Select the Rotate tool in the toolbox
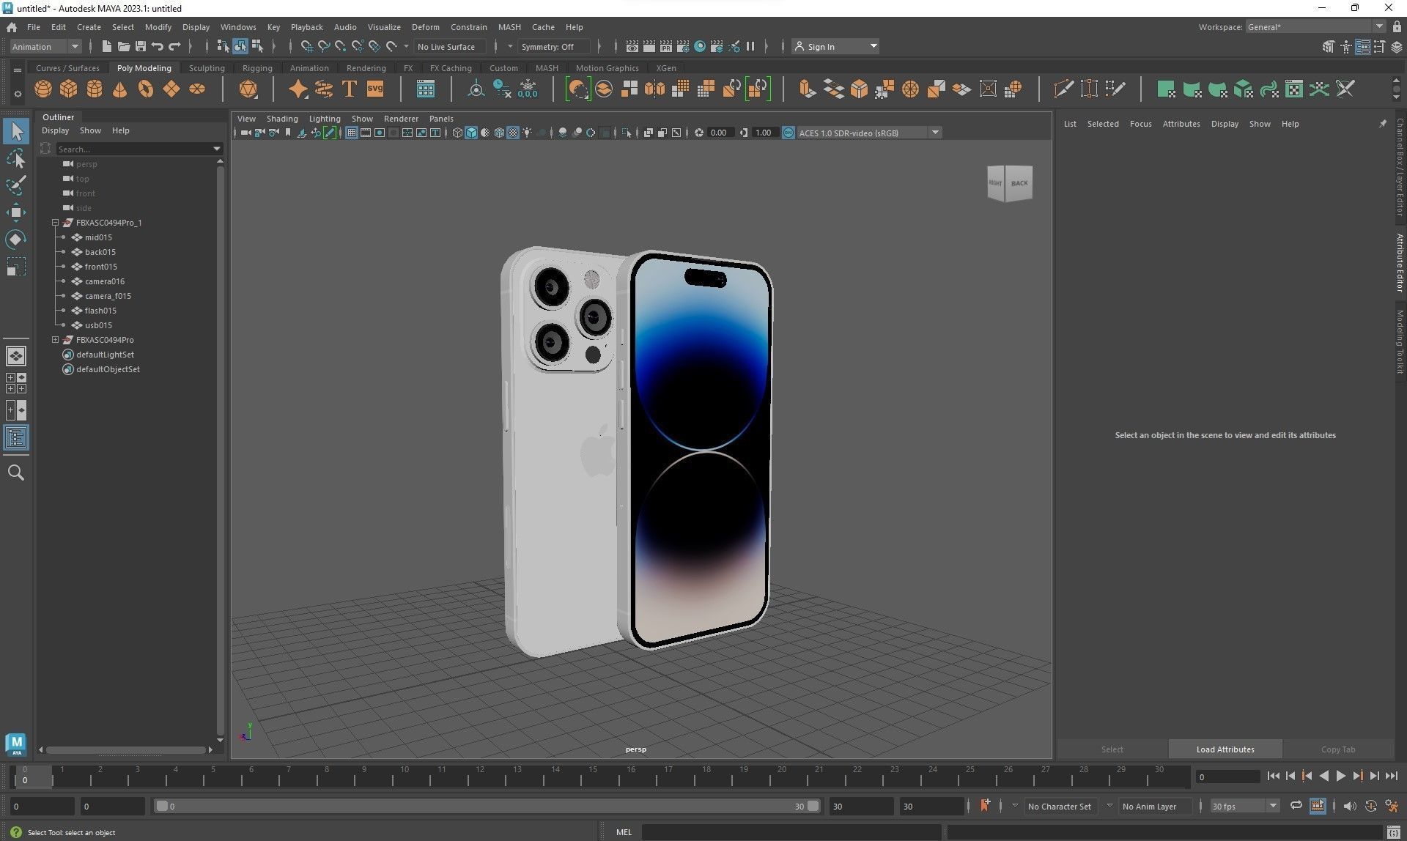This screenshot has height=841, width=1407. tap(16, 240)
